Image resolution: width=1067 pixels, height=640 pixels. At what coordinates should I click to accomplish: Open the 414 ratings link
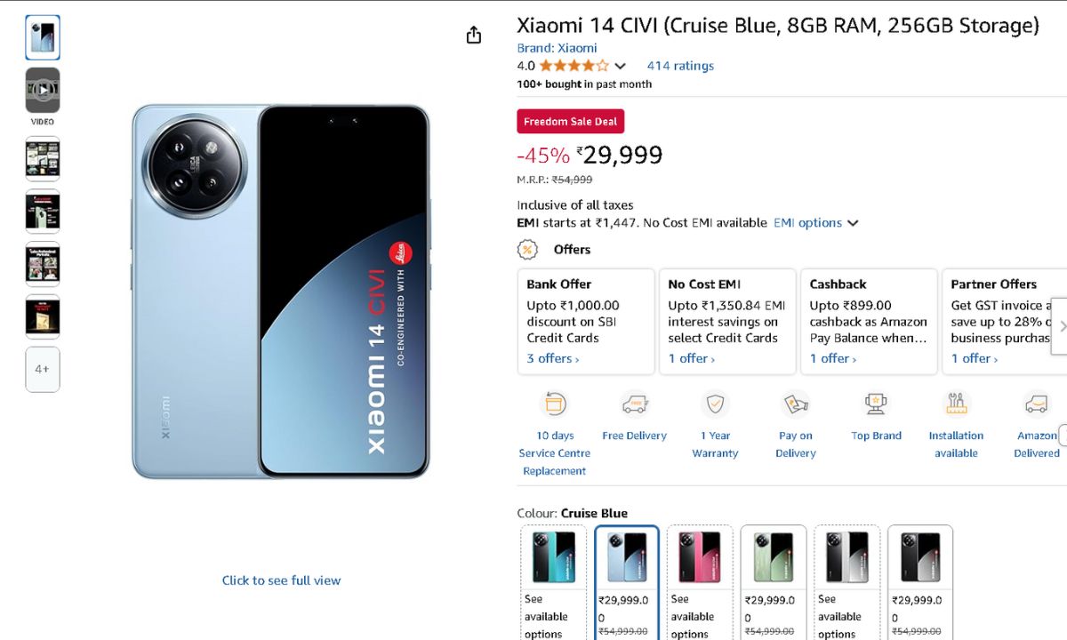click(x=680, y=66)
